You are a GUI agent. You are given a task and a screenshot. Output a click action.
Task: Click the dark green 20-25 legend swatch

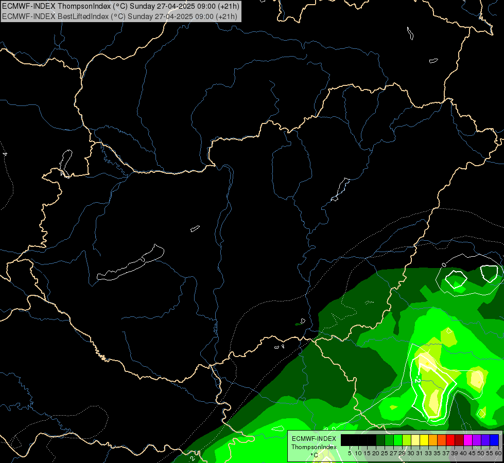tap(380, 440)
